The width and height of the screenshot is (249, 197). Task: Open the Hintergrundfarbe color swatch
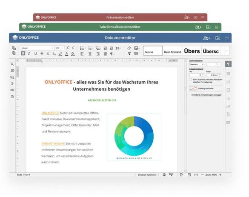coord(193,89)
